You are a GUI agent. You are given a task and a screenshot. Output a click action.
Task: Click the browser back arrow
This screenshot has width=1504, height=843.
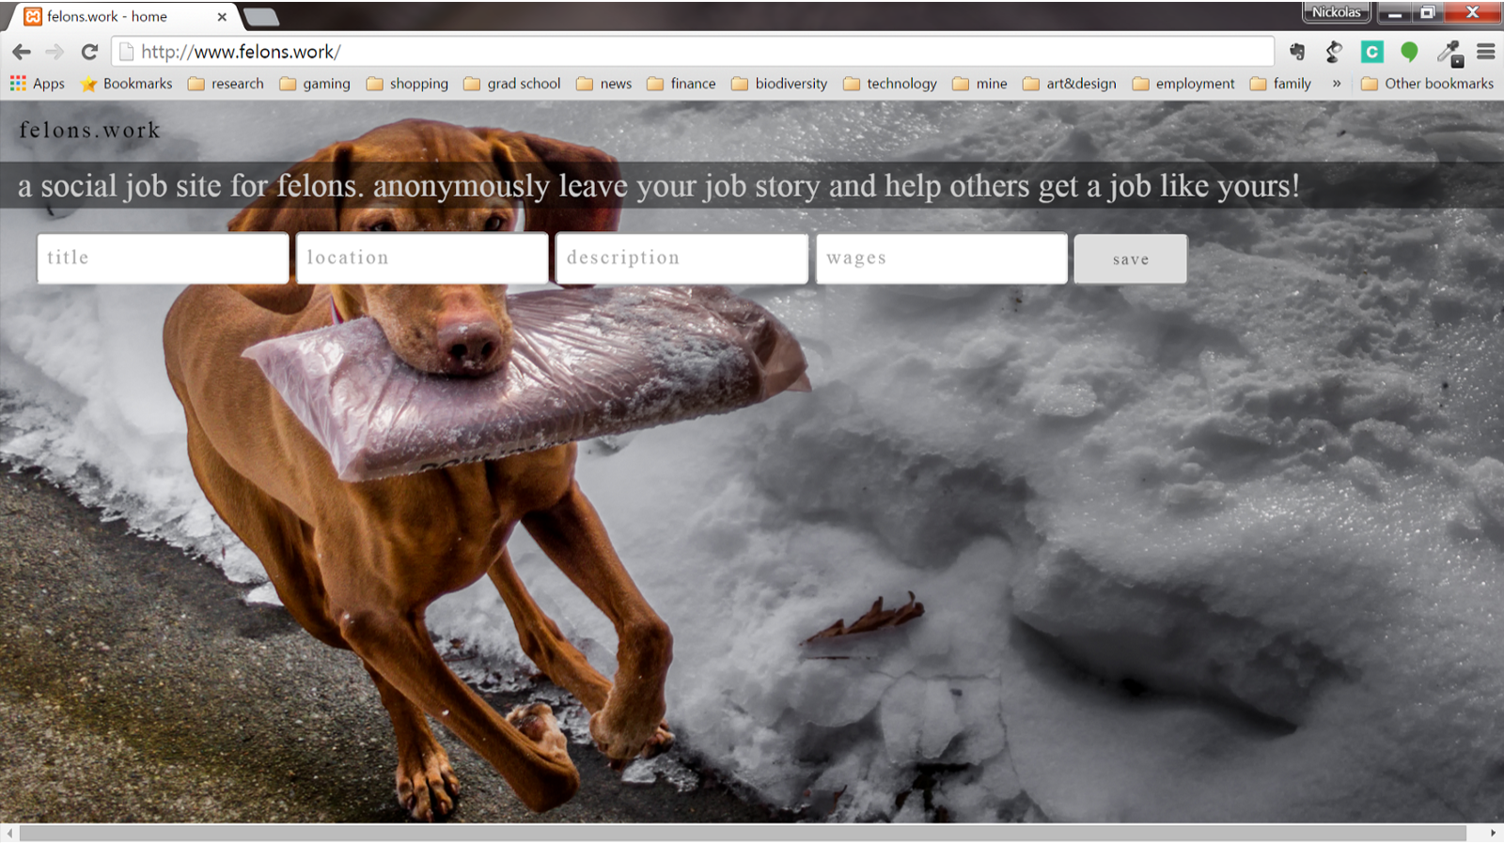point(22,52)
